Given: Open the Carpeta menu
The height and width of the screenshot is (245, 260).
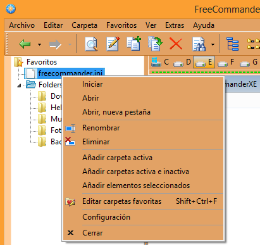Looking at the screenshot, I should (x=84, y=25).
